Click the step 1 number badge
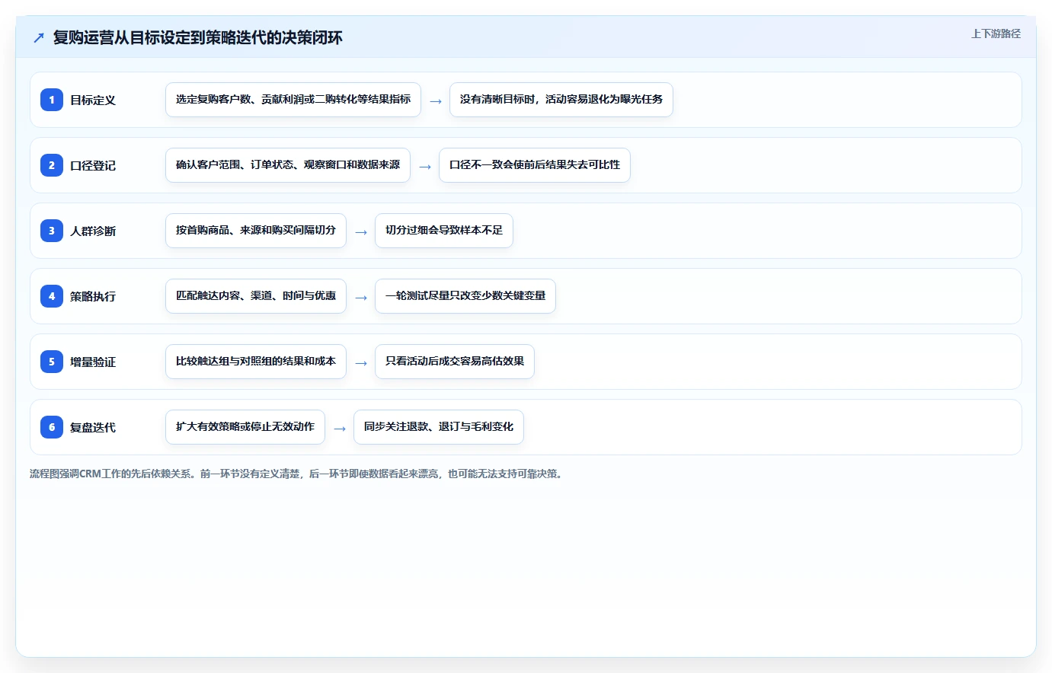 [x=52, y=100]
